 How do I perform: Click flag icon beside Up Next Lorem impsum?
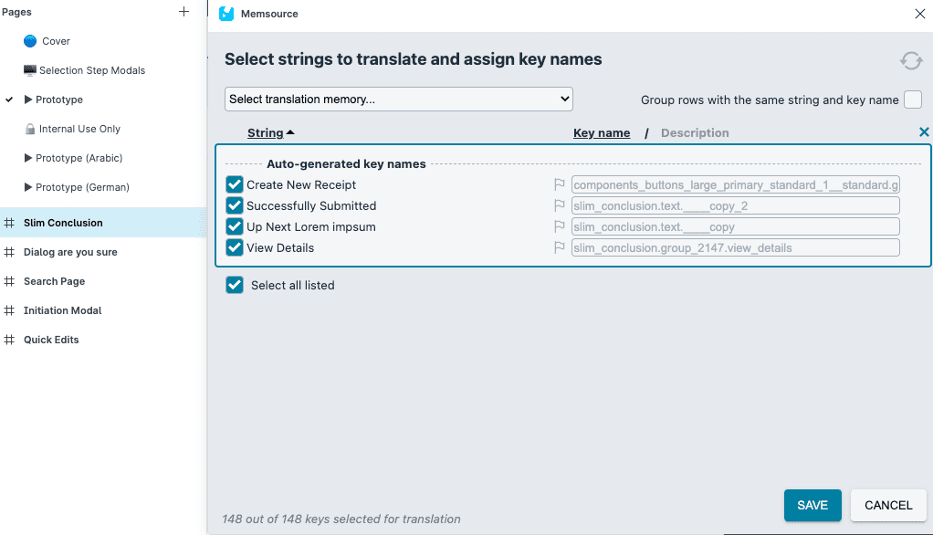(x=560, y=226)
